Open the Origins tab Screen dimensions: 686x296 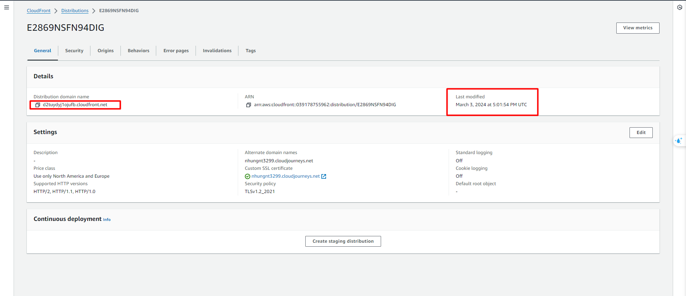coord(105,51)
